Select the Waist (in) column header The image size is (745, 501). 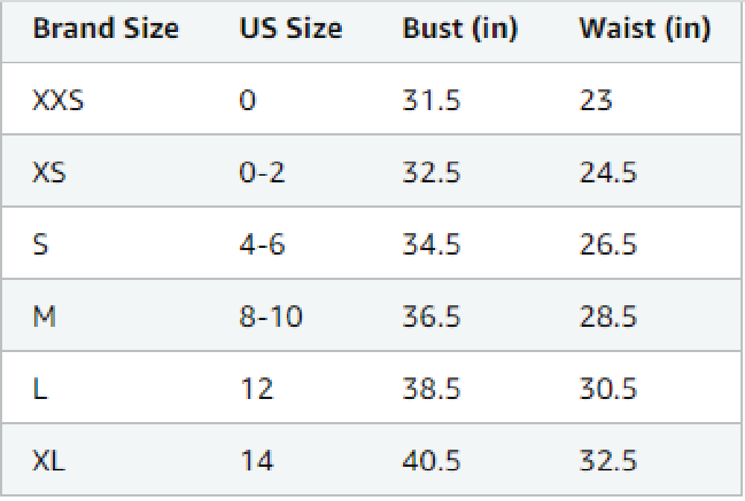(644, 29)
